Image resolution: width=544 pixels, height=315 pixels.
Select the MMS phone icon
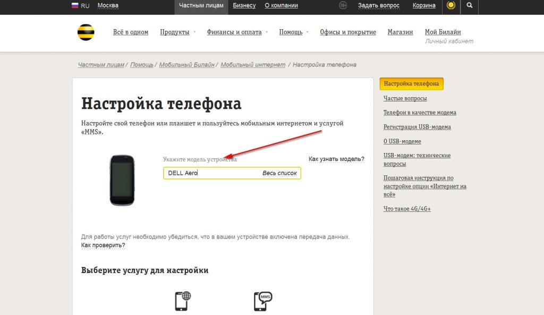click(263, 301)
